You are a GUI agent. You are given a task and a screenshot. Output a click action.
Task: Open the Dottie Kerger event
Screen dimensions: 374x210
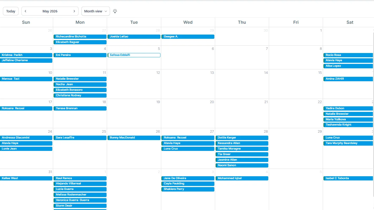coord(242,138)
